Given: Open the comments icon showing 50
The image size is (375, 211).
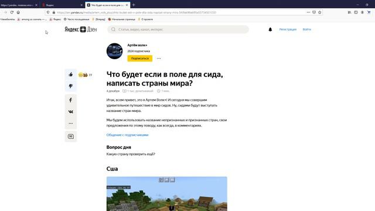Looking at the screenshot, I should point(70,137).
